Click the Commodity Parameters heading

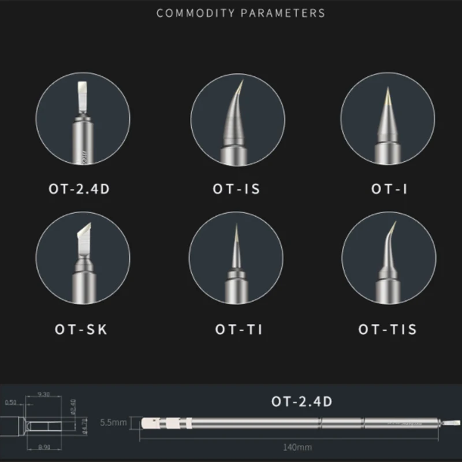coord(241,13)
